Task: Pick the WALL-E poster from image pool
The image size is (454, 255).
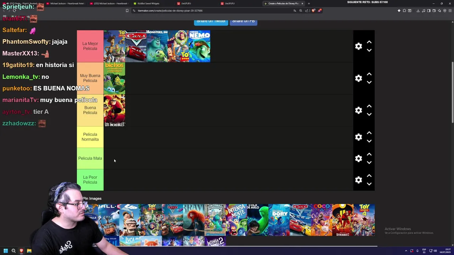Action: coord(109,220)
